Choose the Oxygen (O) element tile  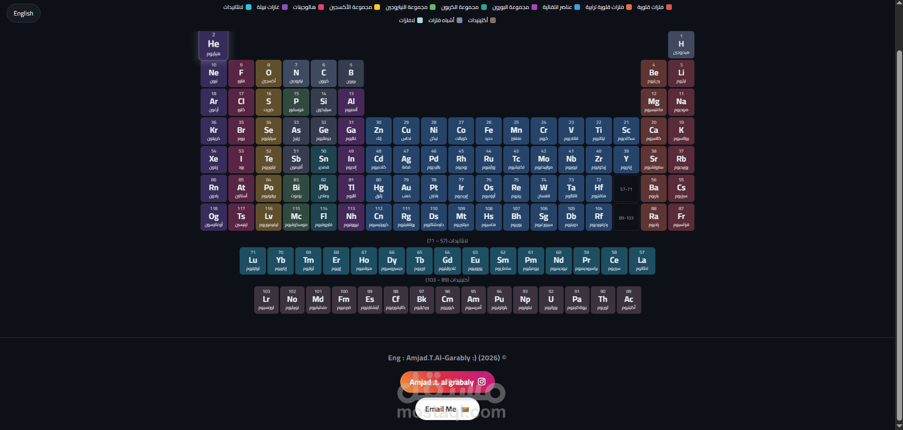point(268,73)
